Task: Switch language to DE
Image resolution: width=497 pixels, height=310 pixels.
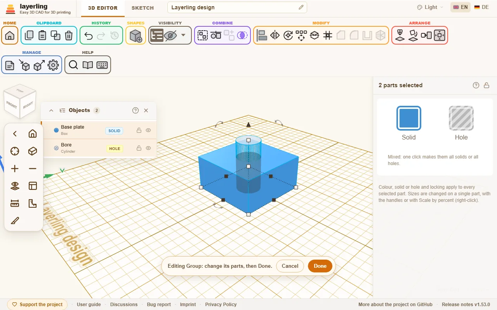Action: 481,7
